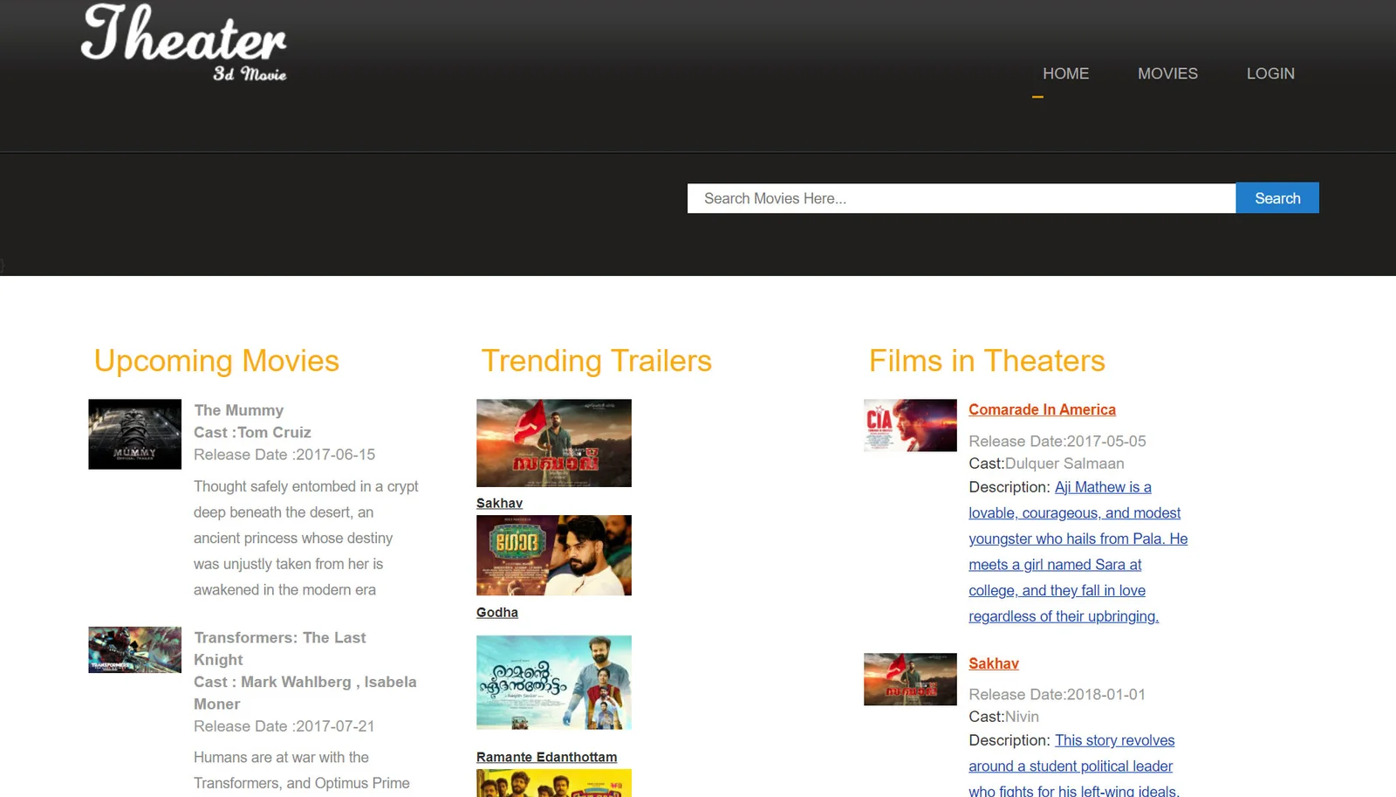1396x797 pixels.
Task: Click the Theater 3d Movie logo
Action: (x=184, y=43)
